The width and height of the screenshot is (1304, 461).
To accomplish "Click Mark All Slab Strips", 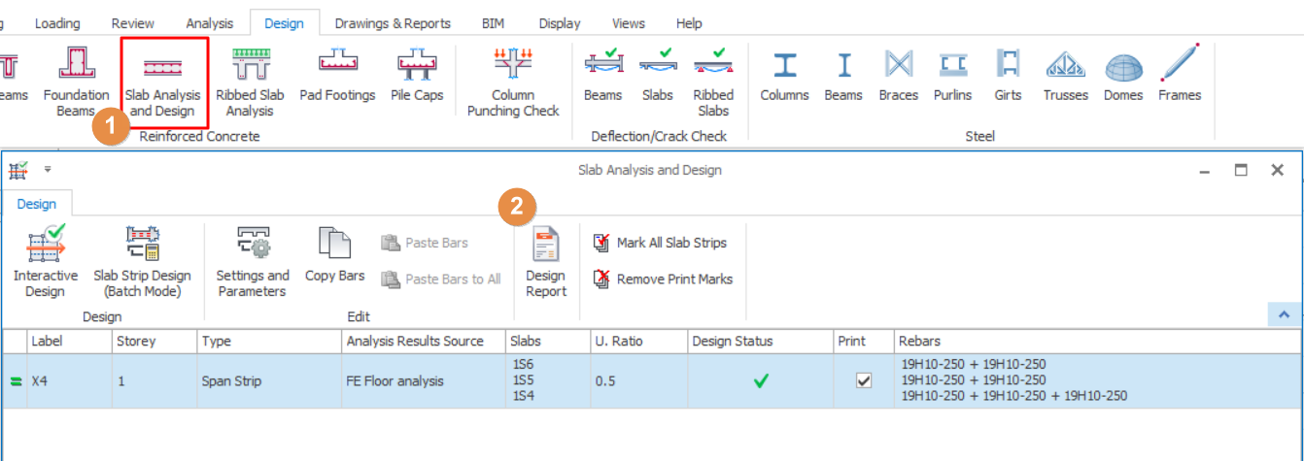I will (x=661, y=243).
